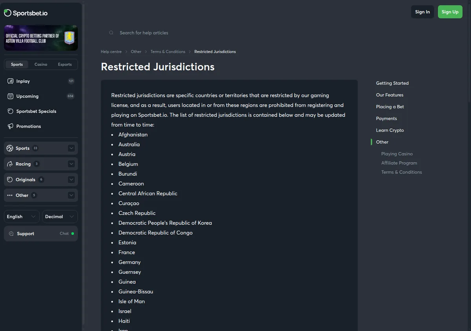Viewport: 471px width, 331px height.
Task: Open Playing Casino sub-item
Action: 397,154
